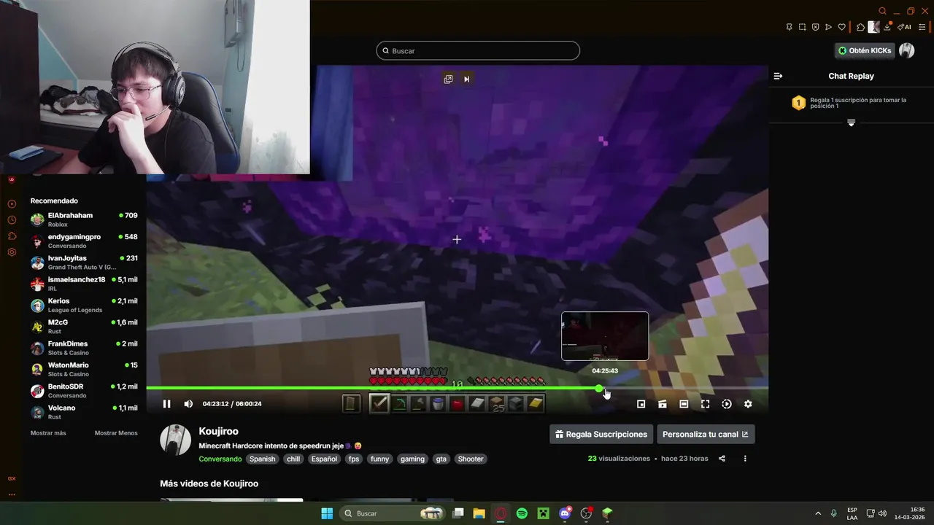Open browser easy setup menu
The height and width of the screenshot is (525, 934).
922,27
